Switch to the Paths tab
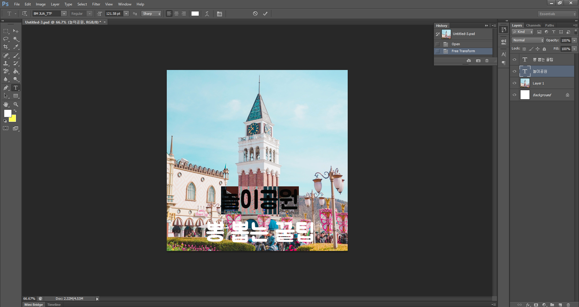Screen dimensions: 579x307 pyautogui.click(x=549, y=25)
